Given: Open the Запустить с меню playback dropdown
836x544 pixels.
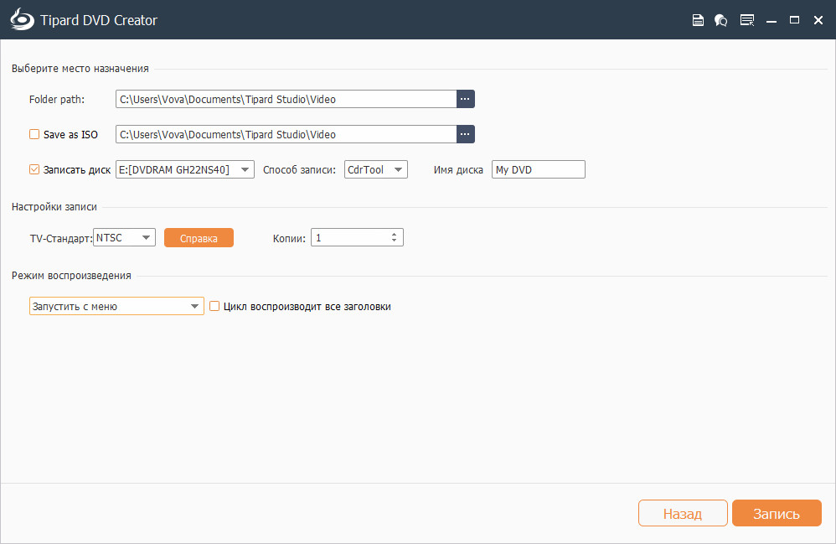Looking at the screenshot, I should tap(116, 306).
